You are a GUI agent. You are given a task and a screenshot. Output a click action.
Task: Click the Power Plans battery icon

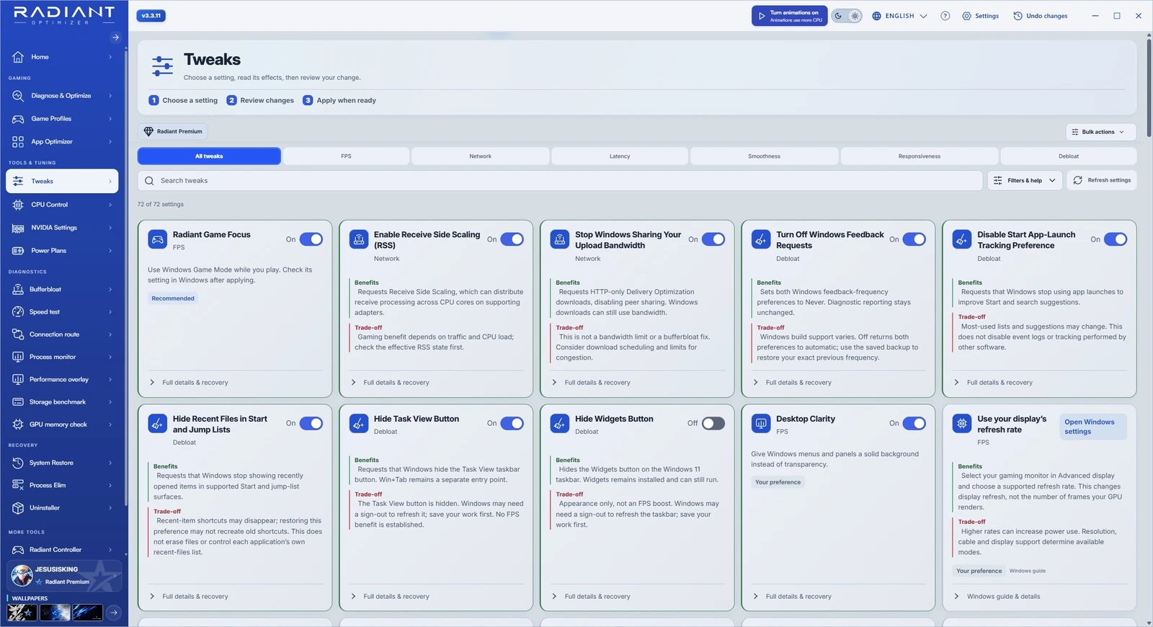coord(18,251)
